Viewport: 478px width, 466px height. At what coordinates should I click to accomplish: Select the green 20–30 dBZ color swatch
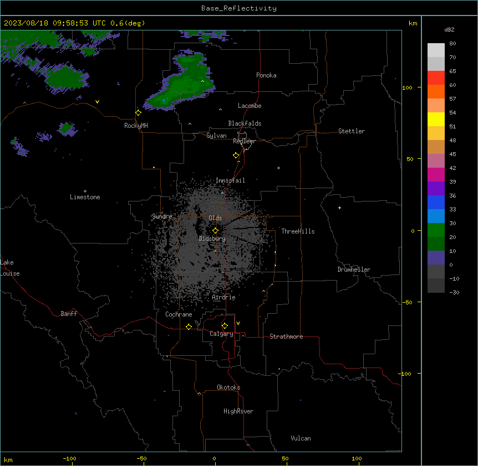point(436,230)
